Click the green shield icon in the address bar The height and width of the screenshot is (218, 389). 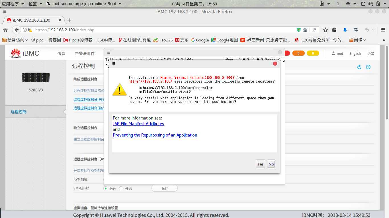click(x=298, y=30)
